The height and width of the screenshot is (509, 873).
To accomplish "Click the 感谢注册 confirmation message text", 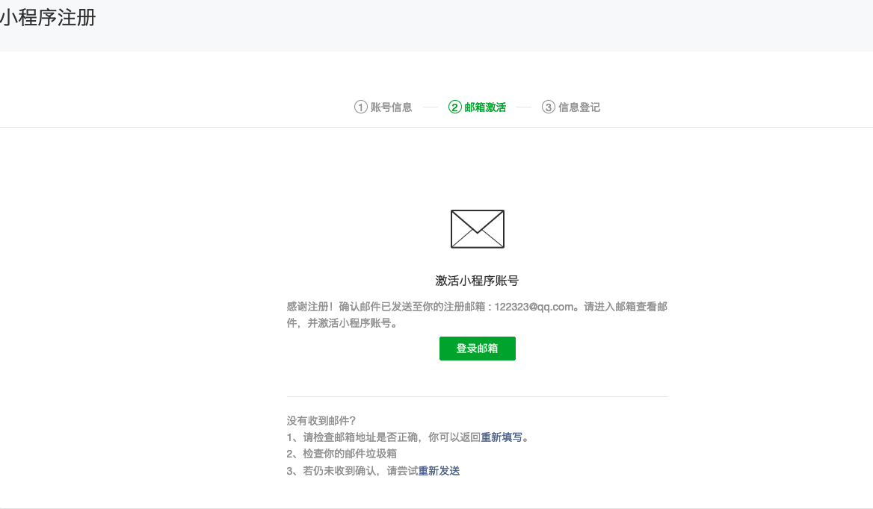I will (374, 306).
